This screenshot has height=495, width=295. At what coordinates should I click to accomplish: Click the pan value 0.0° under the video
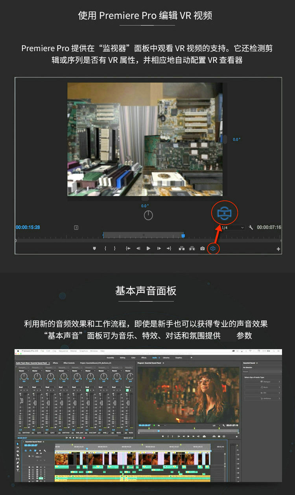pos(145,206)
